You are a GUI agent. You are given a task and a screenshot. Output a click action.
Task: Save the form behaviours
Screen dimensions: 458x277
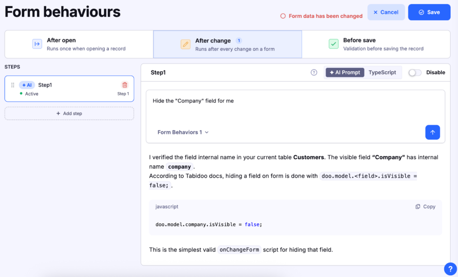pos(429,12)
